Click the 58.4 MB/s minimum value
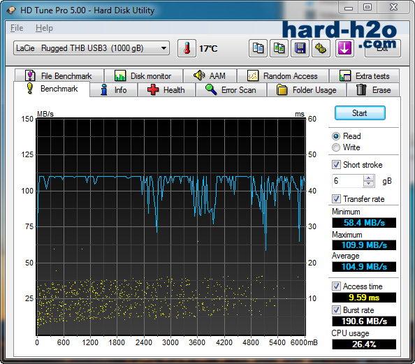The image size is (415, 364). (x=364, y=223)
